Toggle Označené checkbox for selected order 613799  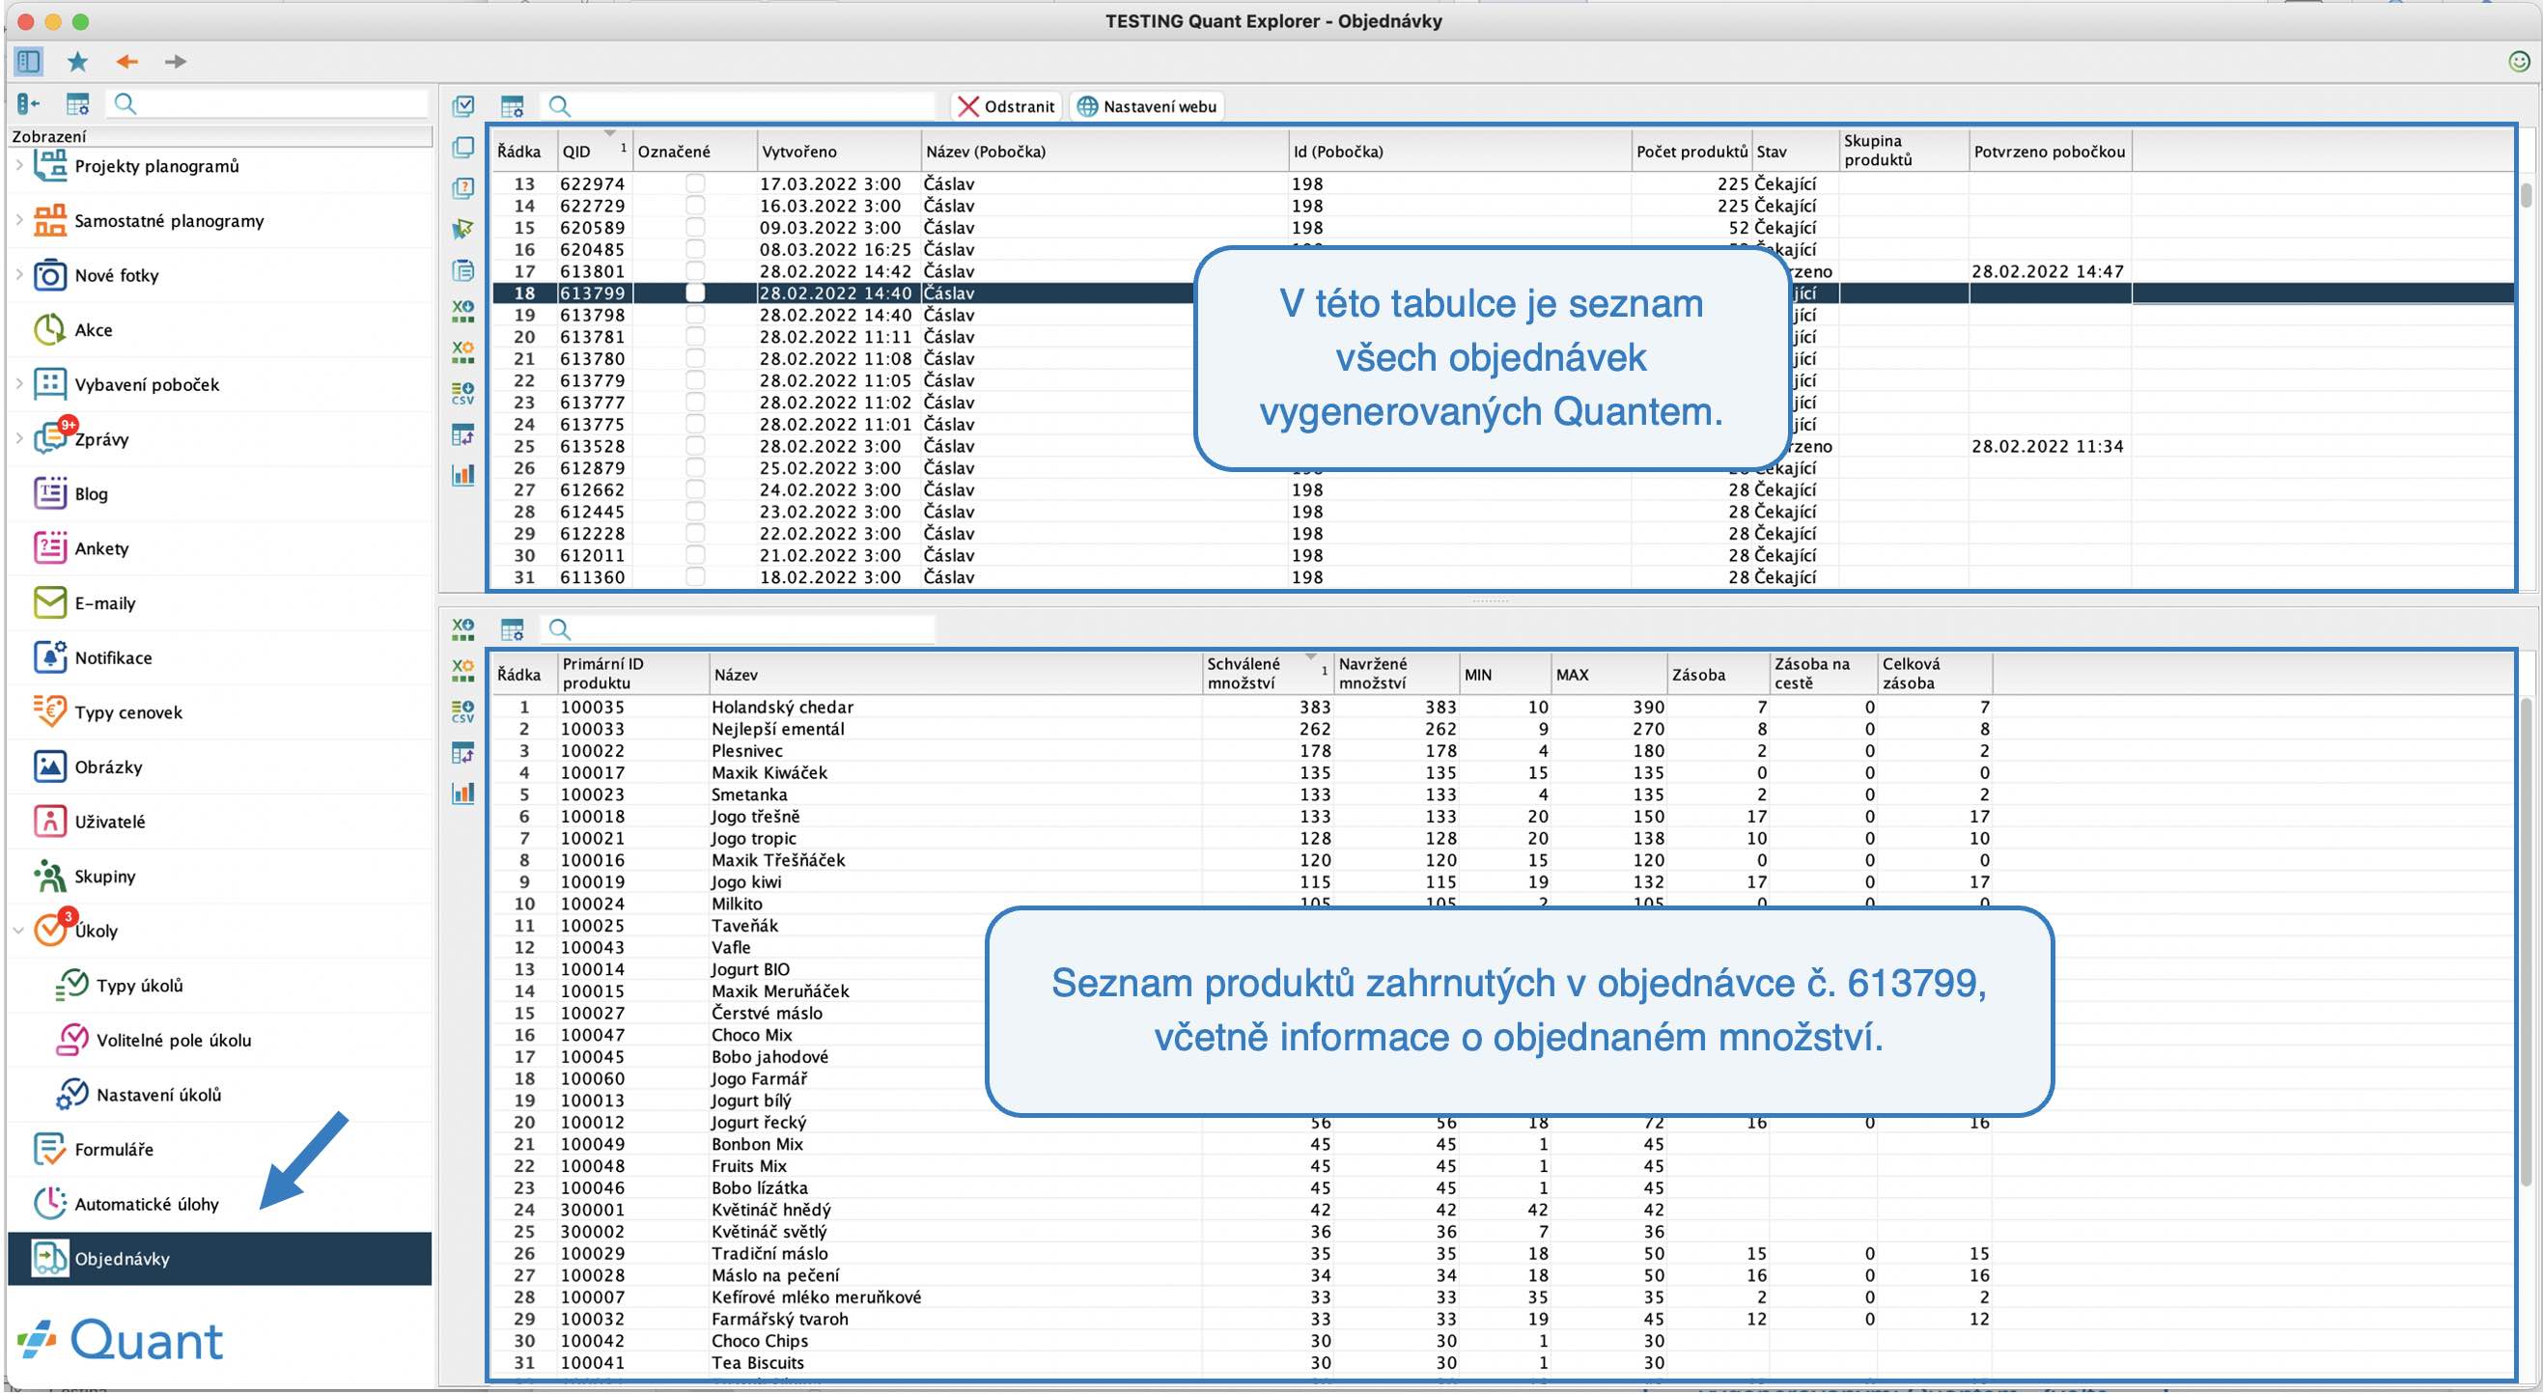point(695,293)
